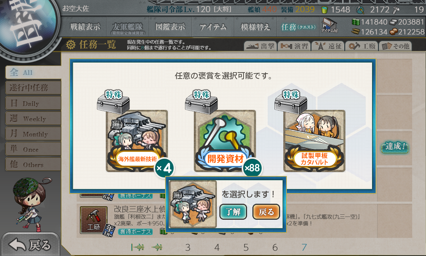Open 図鑑表示 from top menu

point(170,27)
